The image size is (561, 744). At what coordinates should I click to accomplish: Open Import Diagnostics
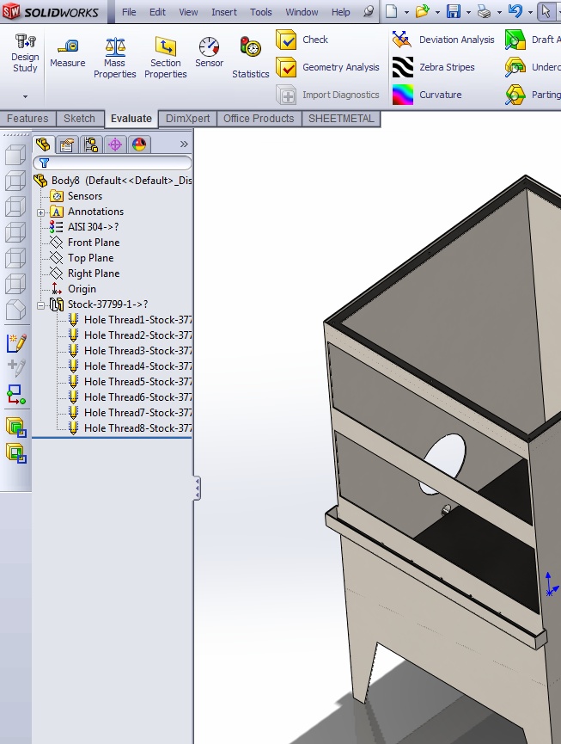coord(328,95)
